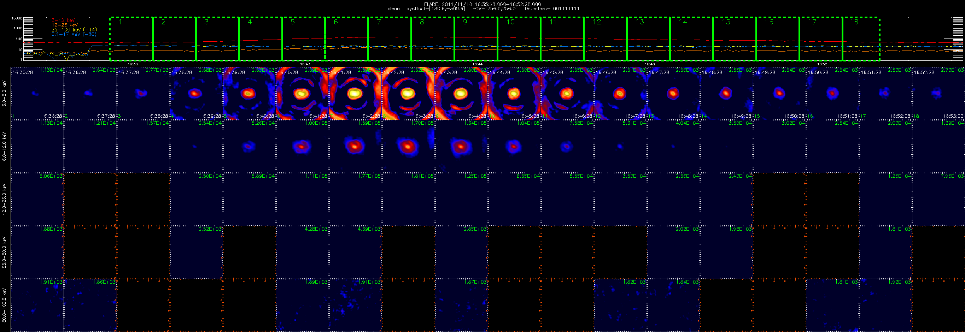Open the 12.0-25.0 keV image with peak 8.06E+03
The image size is (965, 332).
[37, 199]
